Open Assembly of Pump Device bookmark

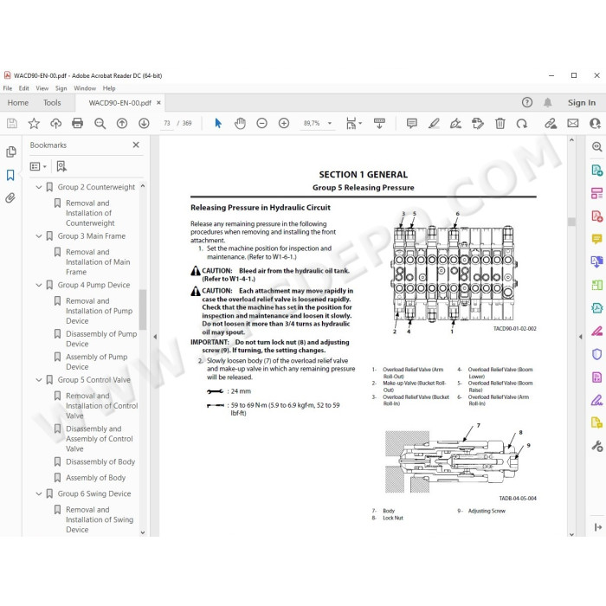97,362
